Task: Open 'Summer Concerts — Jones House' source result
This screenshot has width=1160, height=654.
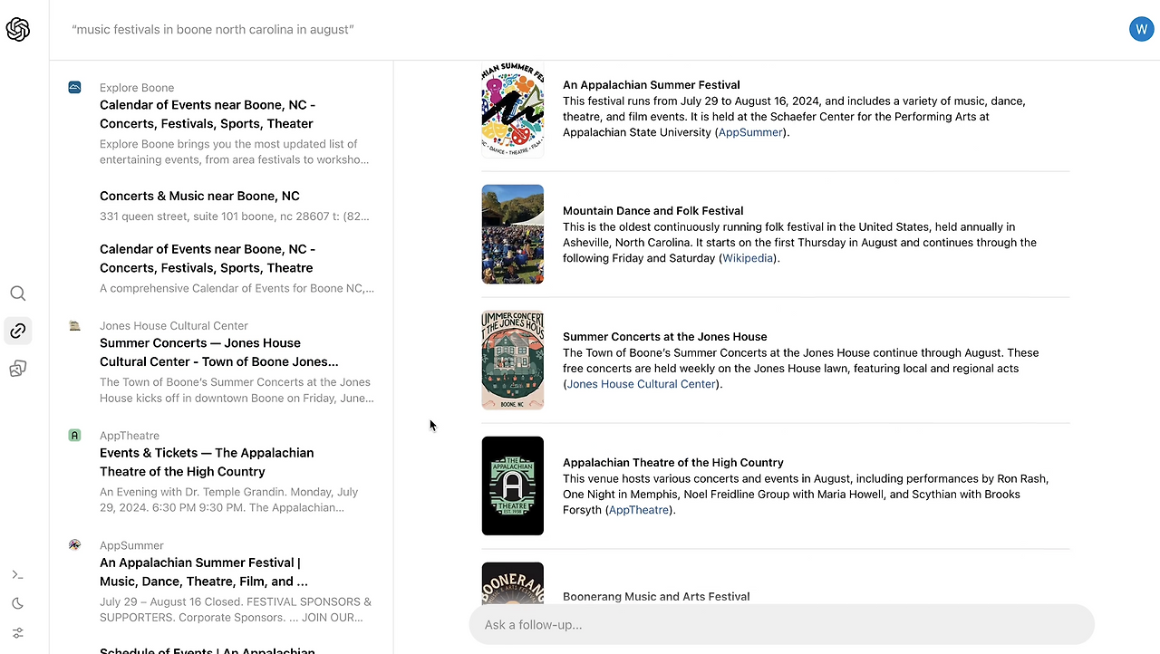Action: (218, 352)
